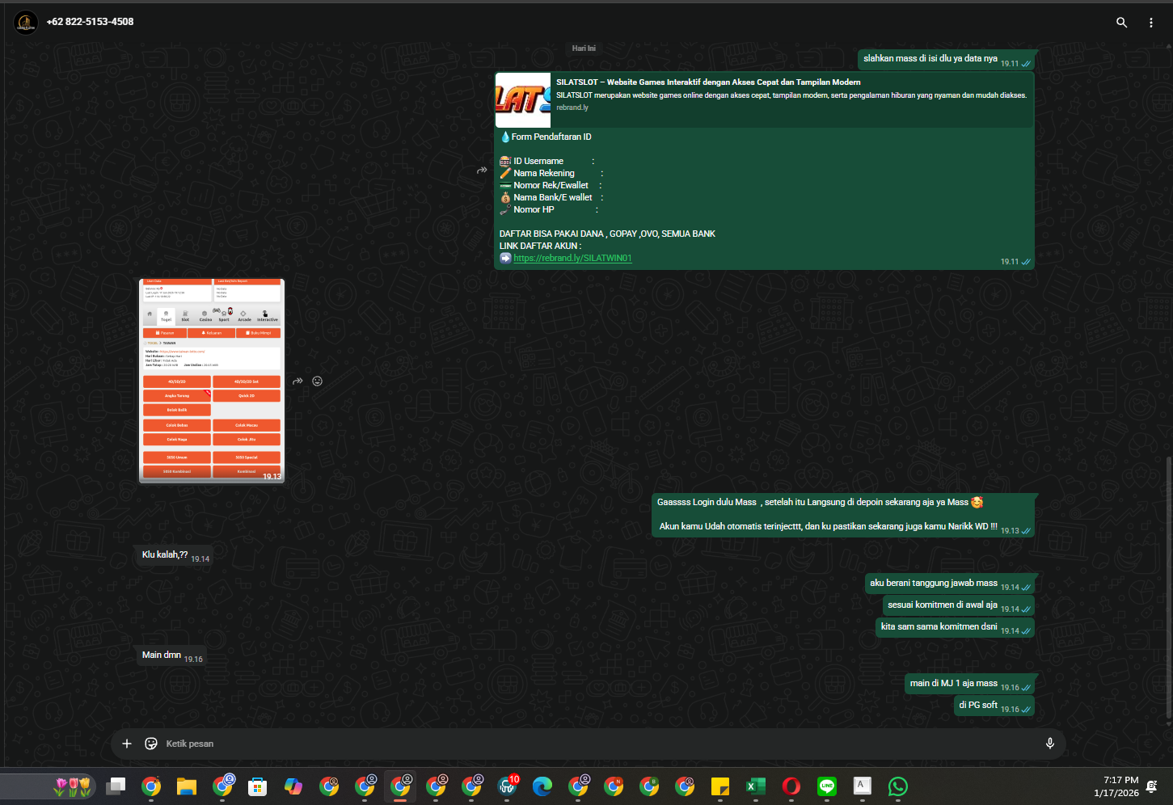Open the taskbar app with letter A
1173x805 pixels.
[863, 786]
